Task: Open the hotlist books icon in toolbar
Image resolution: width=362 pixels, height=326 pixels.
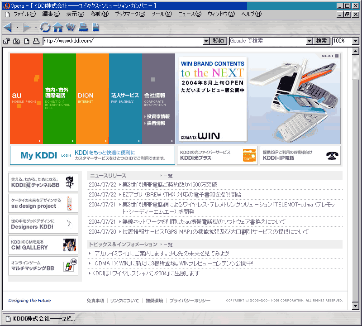Action: click(x=71, y=27)
